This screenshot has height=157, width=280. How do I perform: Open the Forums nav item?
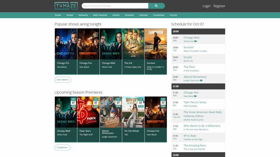tap(173, 15)
